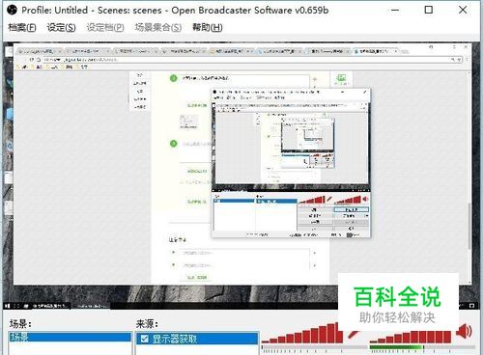Viewport: 483px width, 355px height.
Task: Click the OBS logo in the title bar
Action: (12, 10)
